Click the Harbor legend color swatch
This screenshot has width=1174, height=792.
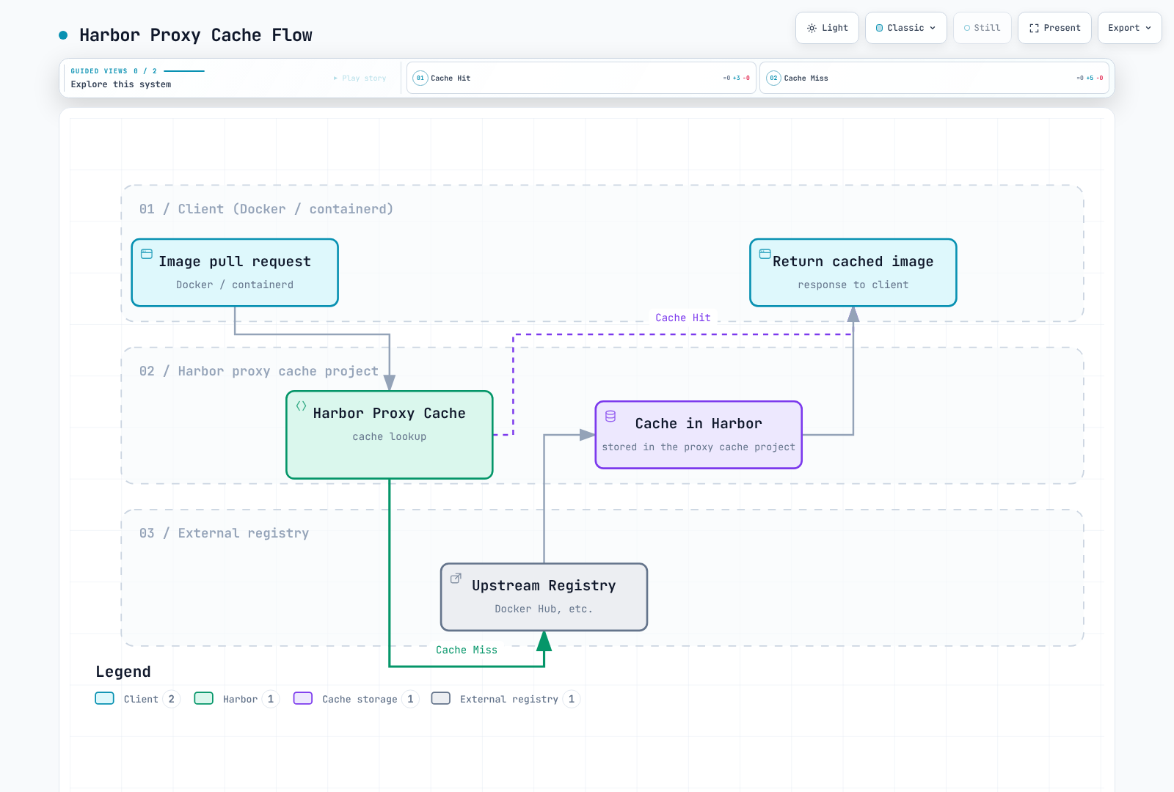click(204, 698)
